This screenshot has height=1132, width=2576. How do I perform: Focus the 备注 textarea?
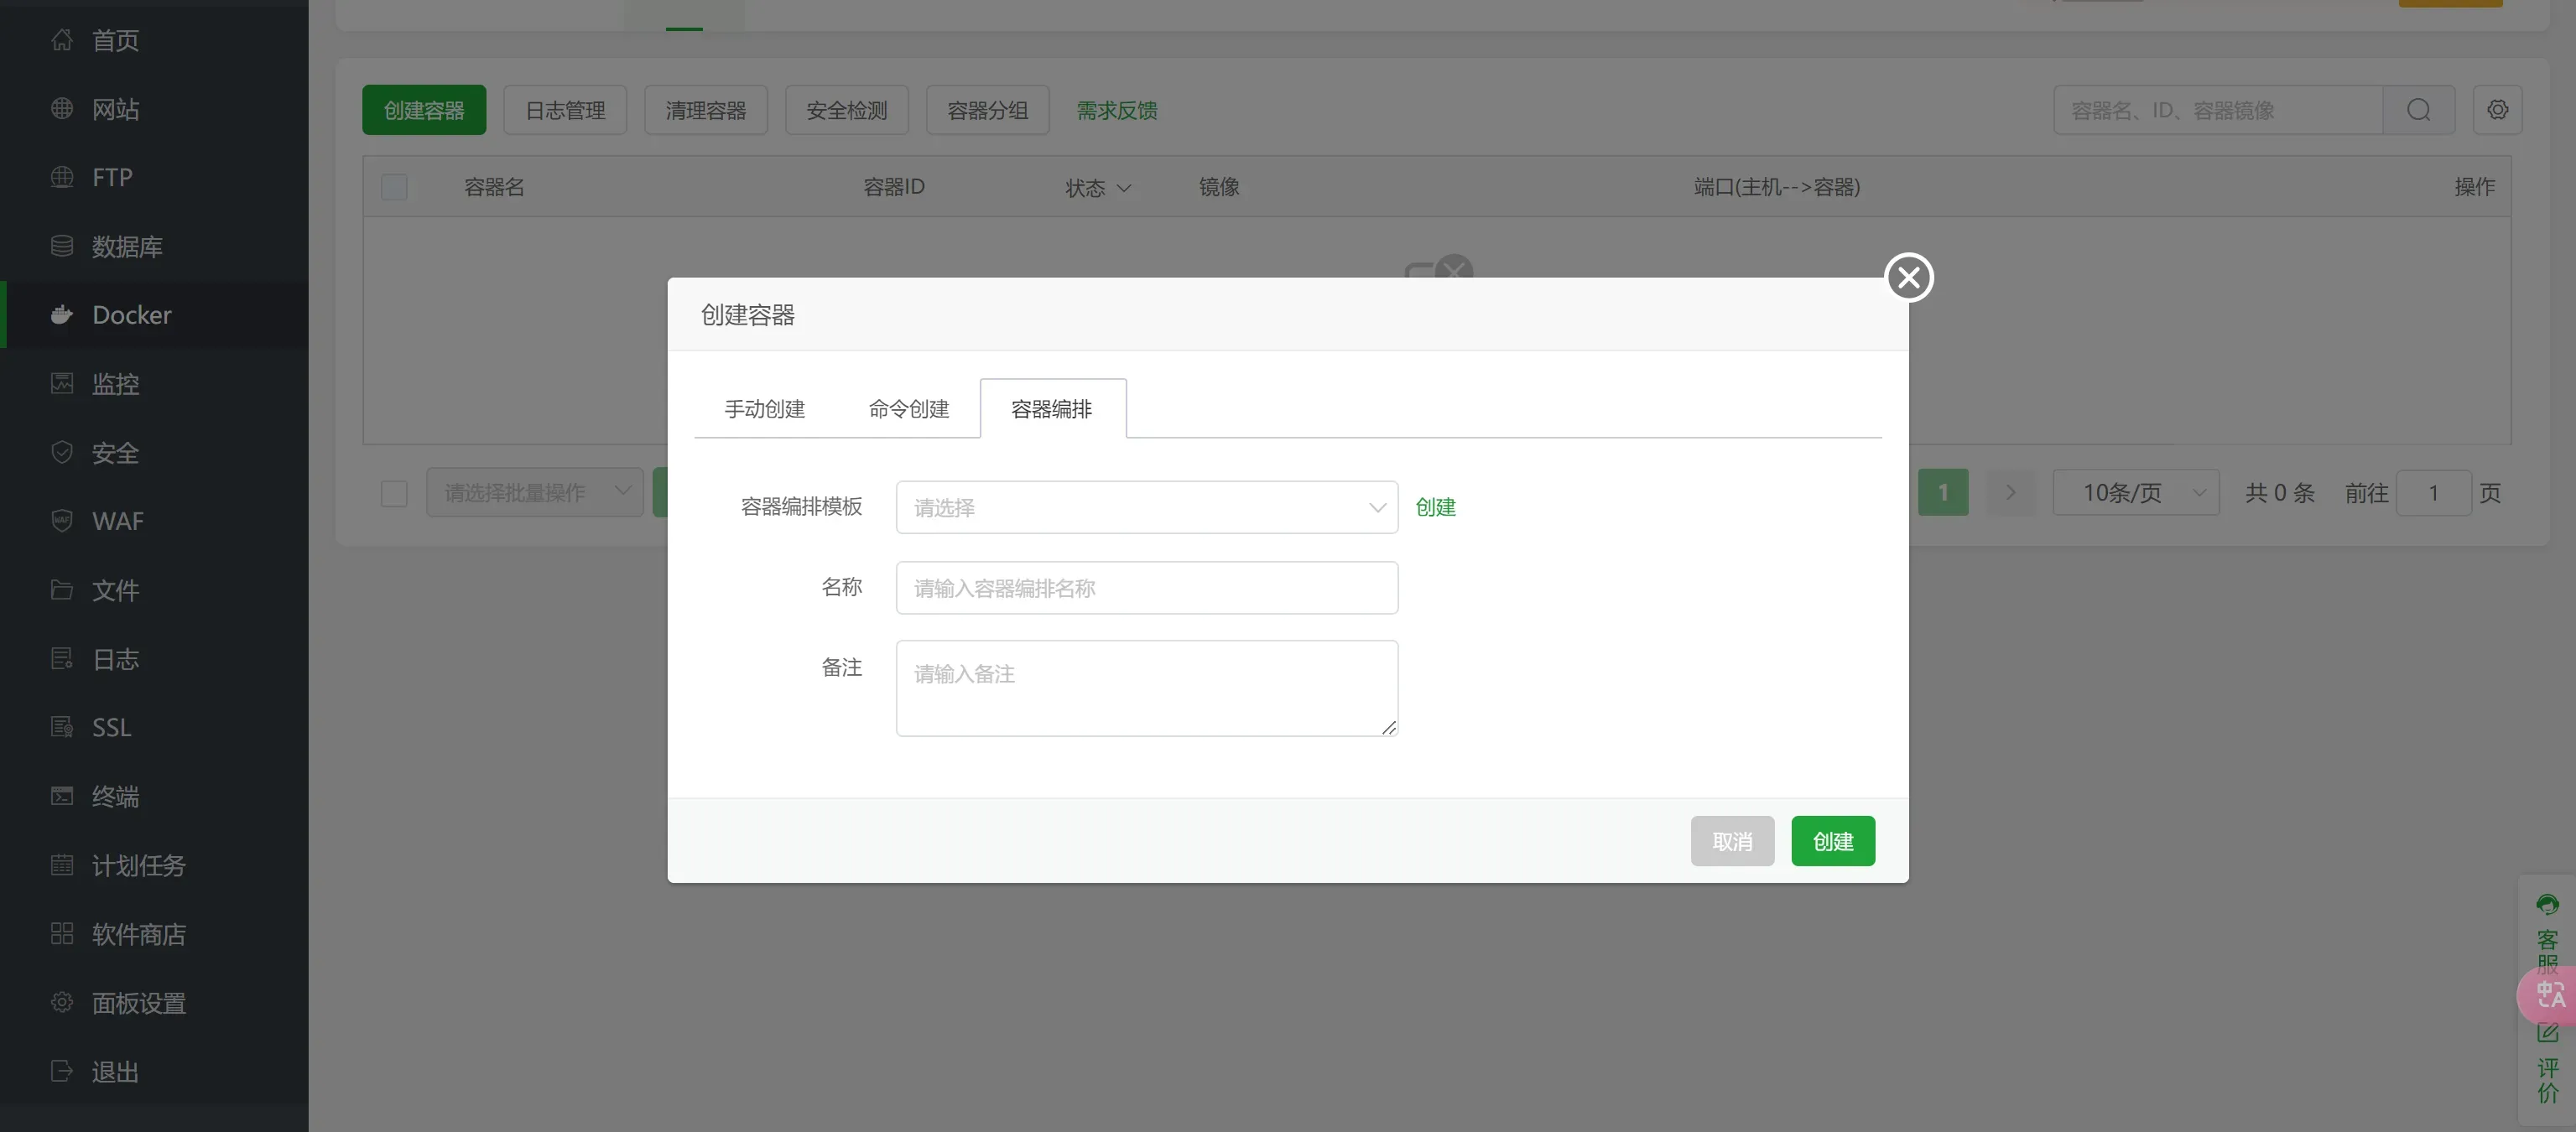tap(1147, 688)
